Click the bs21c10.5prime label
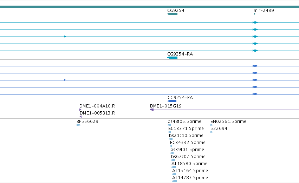This screenshot has height=183, width=299. (186, 136)
